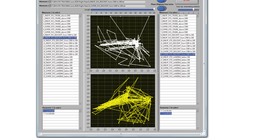Click the Maneuver 1 file path field

97,2
